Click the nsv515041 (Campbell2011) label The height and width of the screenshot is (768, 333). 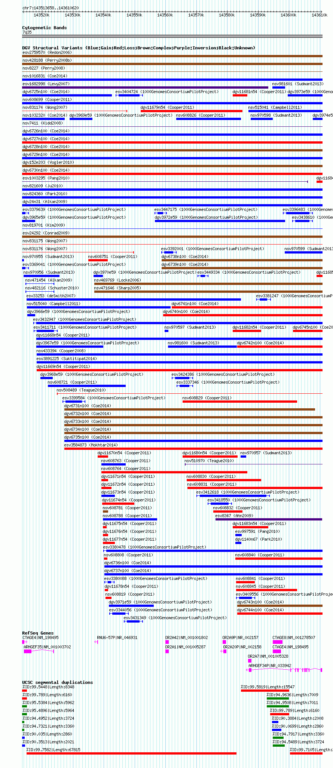coord(275,107)
